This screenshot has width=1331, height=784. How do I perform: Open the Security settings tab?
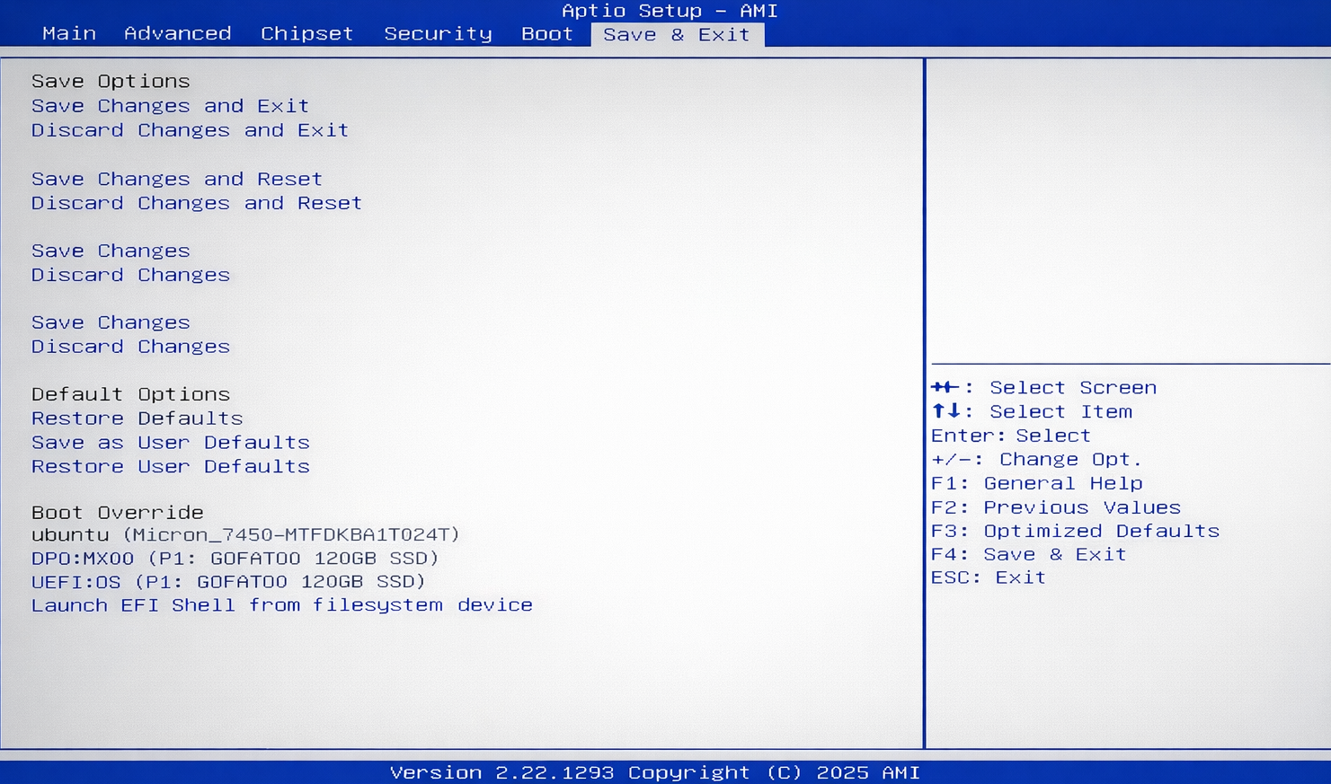coord(438,33)
